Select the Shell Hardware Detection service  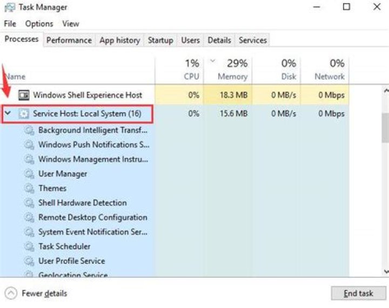[x=82, y=203]
